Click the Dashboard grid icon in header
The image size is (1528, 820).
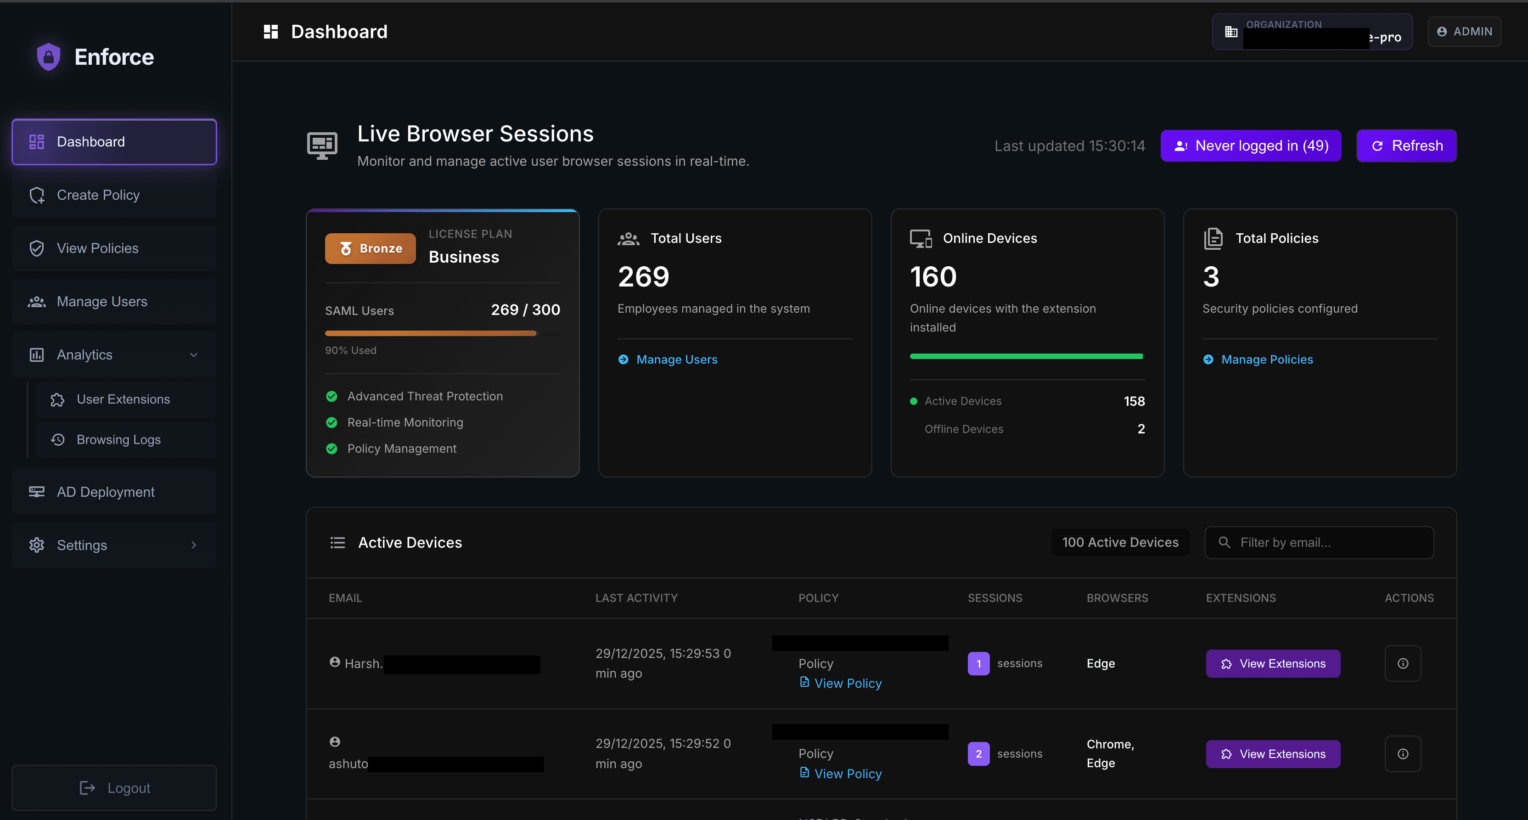click(270, 31)
